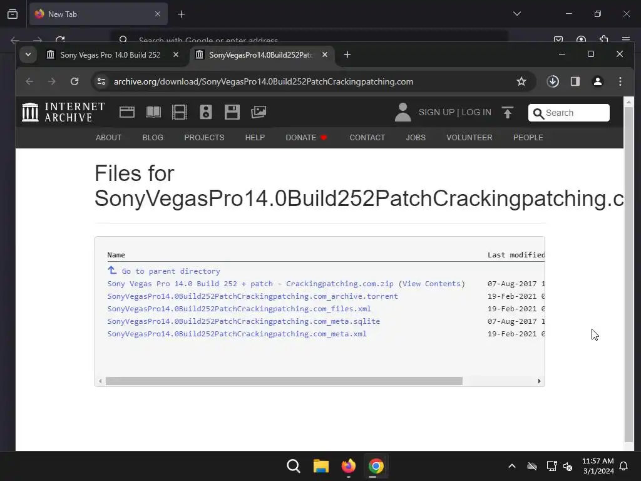Screen dimensions: 641x481
Task: Open File Explorer from taskbar
Action: (x=321, y=466)
